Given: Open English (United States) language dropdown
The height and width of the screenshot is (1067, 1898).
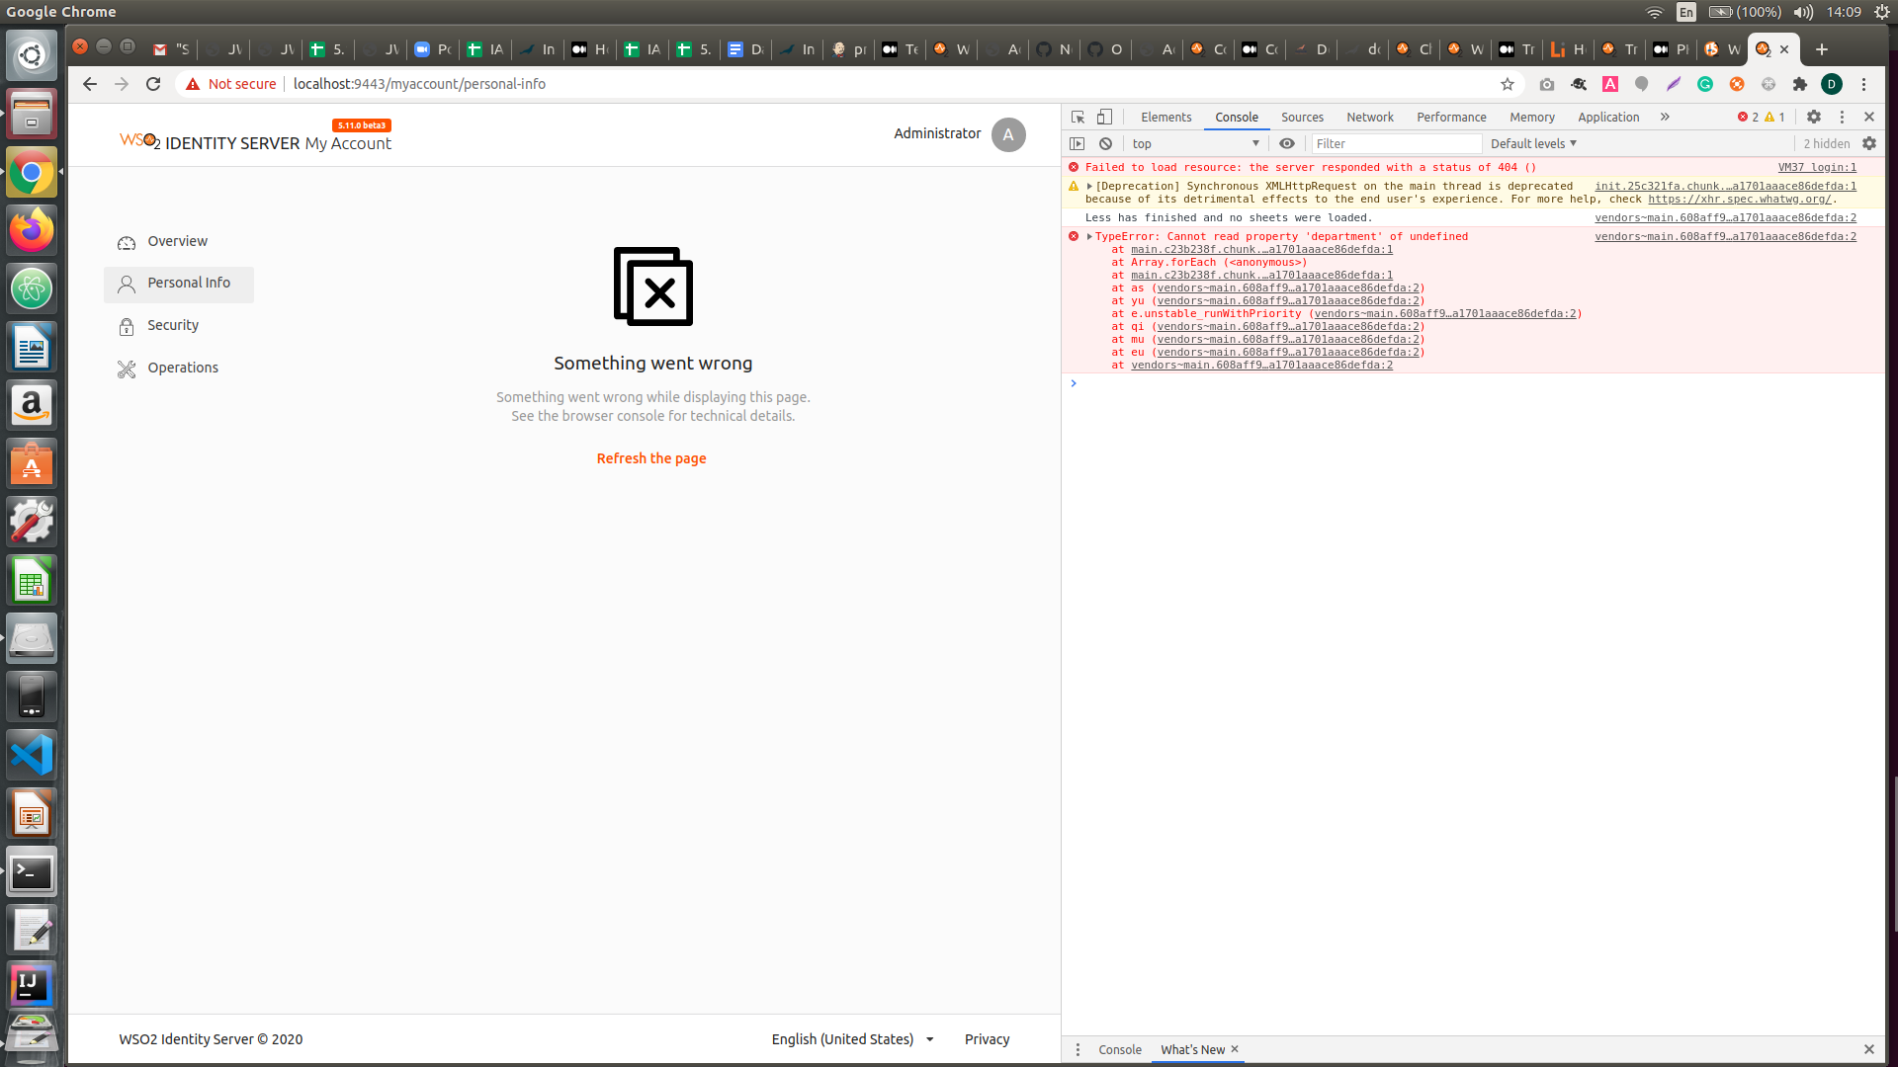Looking at the screenshot, I should (x=852, y=1039).
